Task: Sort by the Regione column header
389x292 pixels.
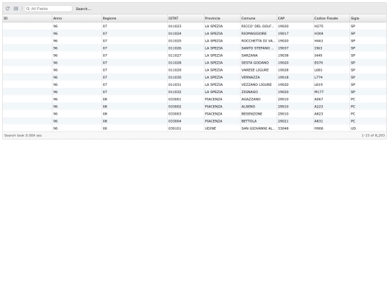Action: [135, 18]
